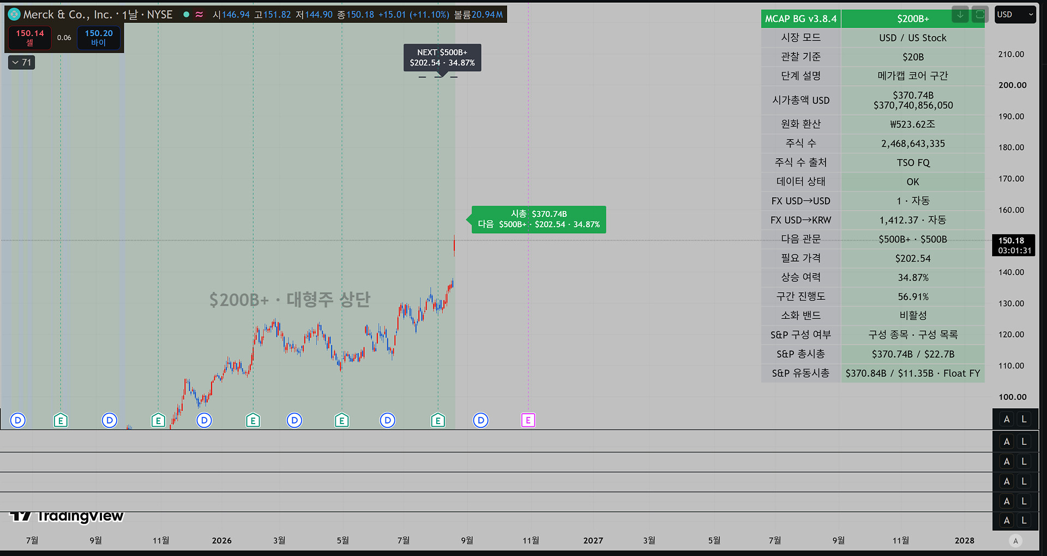
Task: Click the 150.20 buy button
Action: coord(99,38)
